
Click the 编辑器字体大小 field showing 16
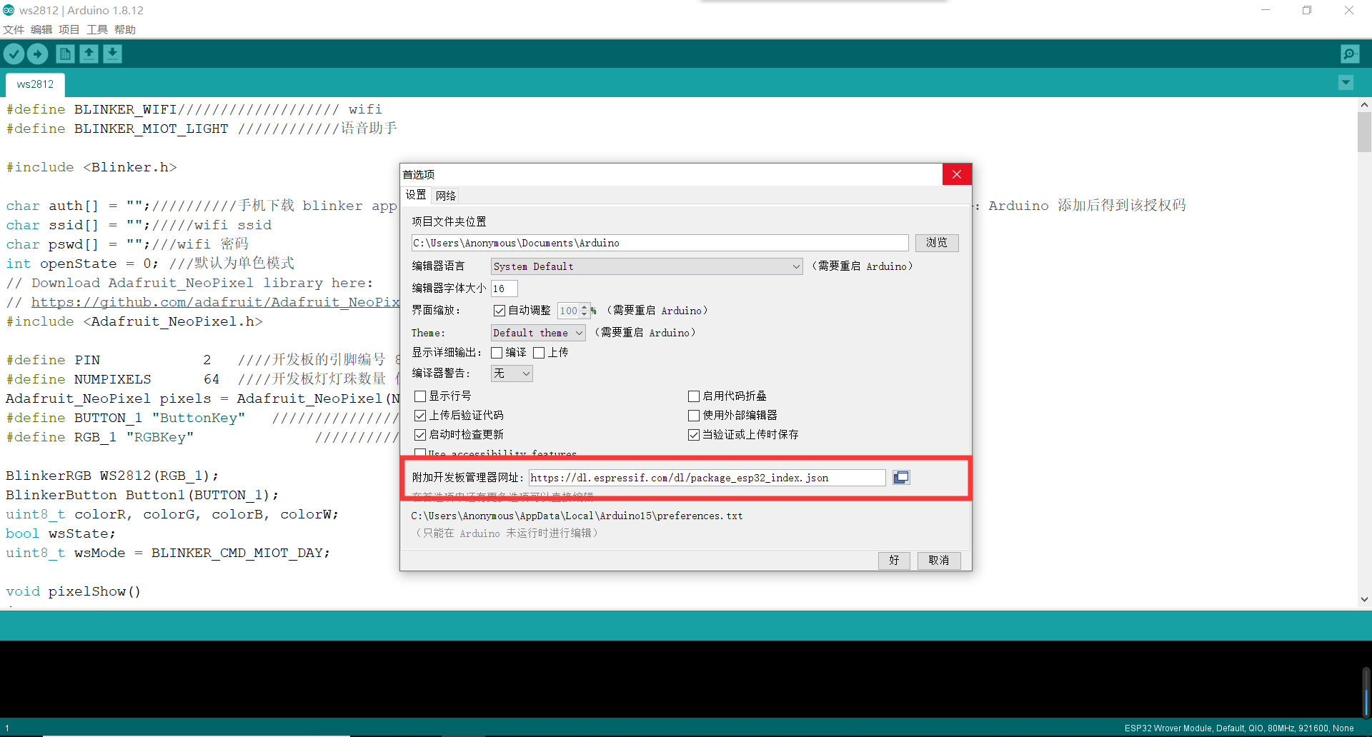504,289
